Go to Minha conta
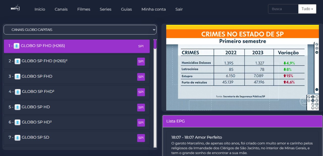Viewport: 323px width, 156px height. (153, 9)
